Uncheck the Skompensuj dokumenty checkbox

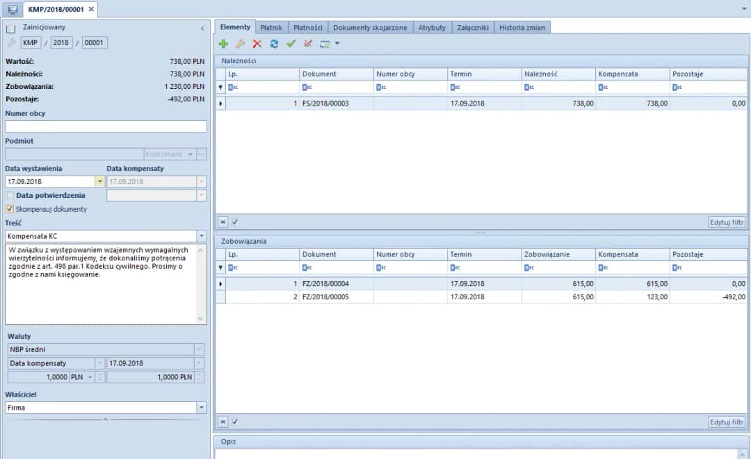click(10, 208)
